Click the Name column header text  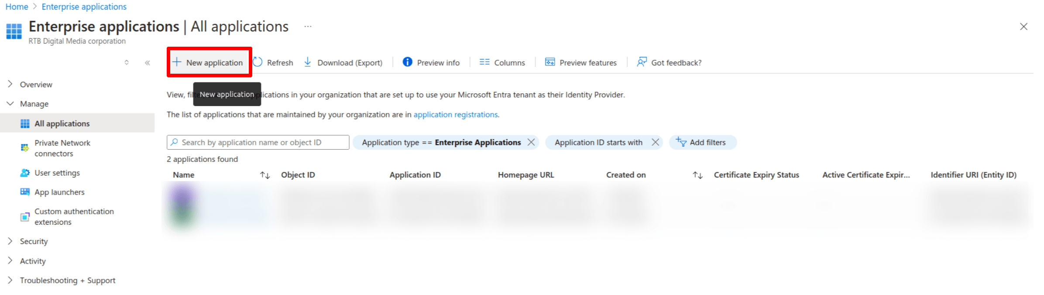click(x=183, y=175)
